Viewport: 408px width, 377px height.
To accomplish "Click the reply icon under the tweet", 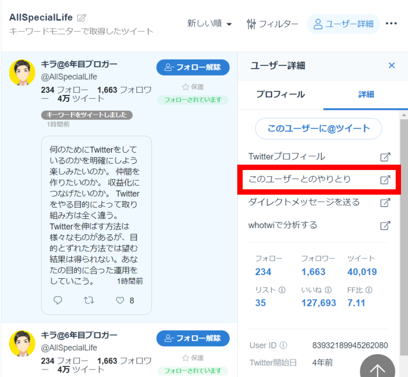I will 59,300.
